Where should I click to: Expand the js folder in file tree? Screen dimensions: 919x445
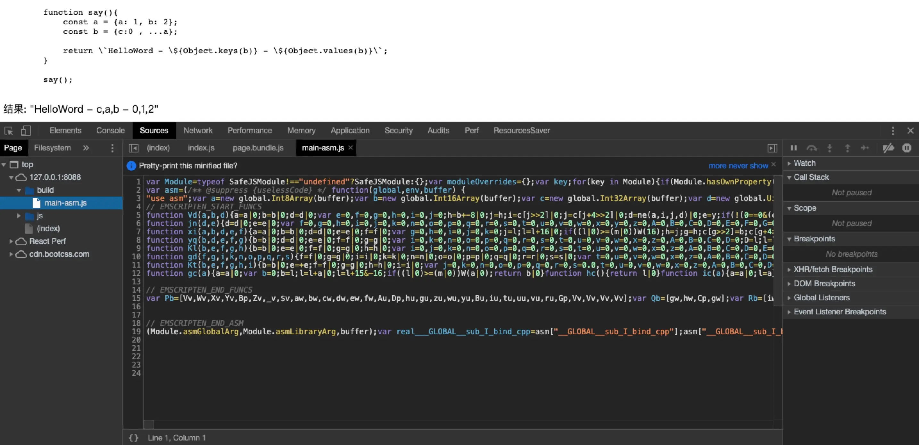point(19,216)
